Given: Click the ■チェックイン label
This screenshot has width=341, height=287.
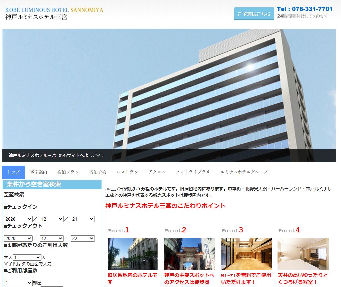Looking at the screenshot, I should coord(20,207).
